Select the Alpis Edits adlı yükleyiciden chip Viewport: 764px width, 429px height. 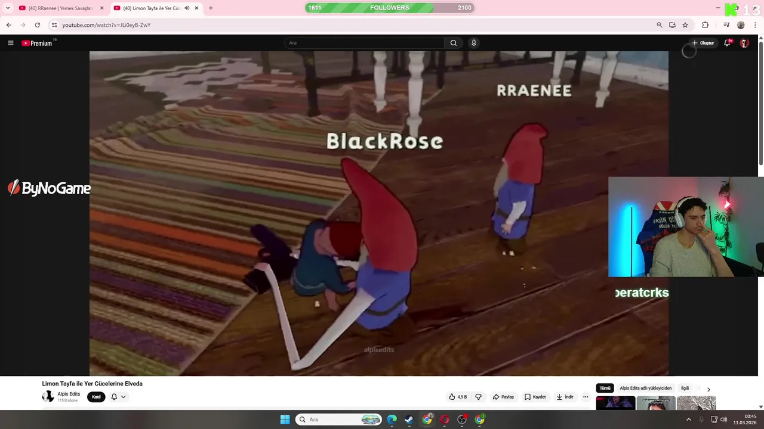point(646,388)
